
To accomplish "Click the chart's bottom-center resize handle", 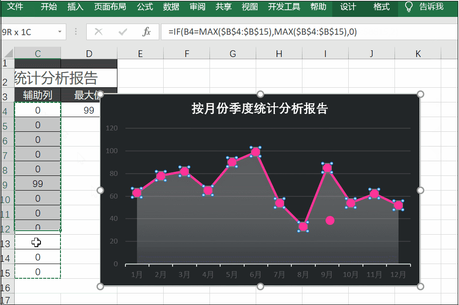I will point(260,286).
